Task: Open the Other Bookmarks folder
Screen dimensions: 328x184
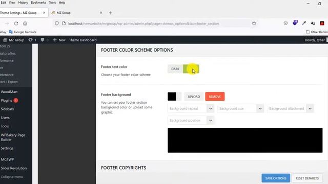Action: (317, 32)
